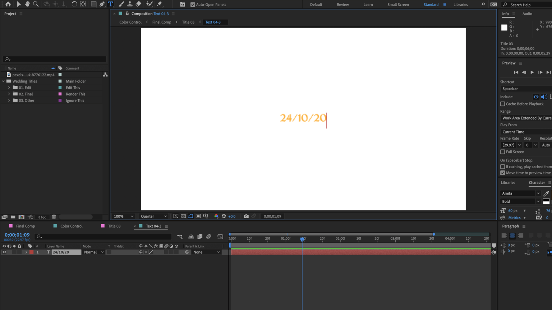Image resolution: width=552 pixels, height=310 pixels.
Task: Open the Graph Editor in the timeline
Action: point(220,236)
